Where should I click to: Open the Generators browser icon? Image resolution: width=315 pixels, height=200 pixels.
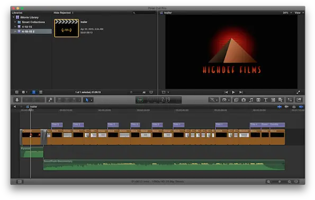(x=273, y=100)
